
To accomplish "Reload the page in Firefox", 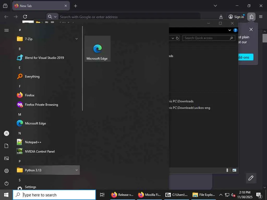I will click(x=25, y=17).
